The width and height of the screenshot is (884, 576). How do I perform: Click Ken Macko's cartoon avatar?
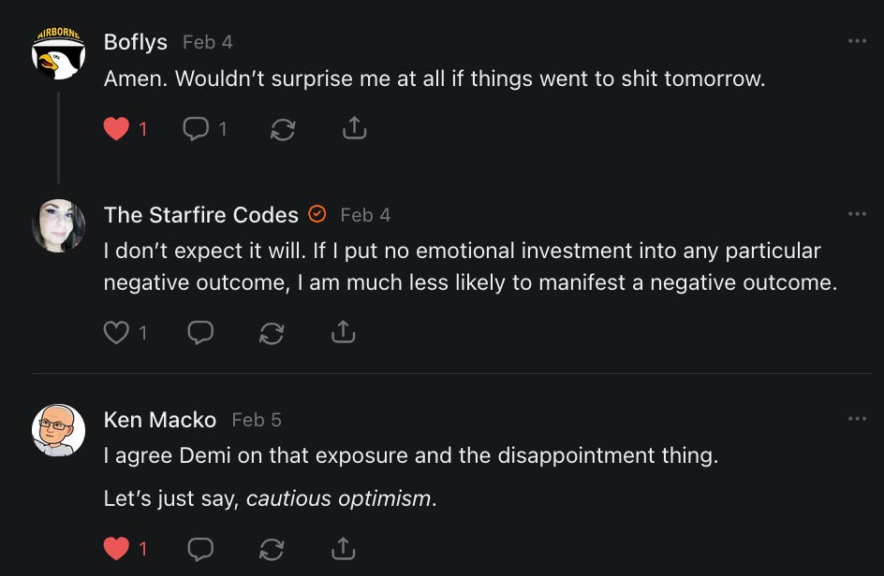tap(58, 430)
